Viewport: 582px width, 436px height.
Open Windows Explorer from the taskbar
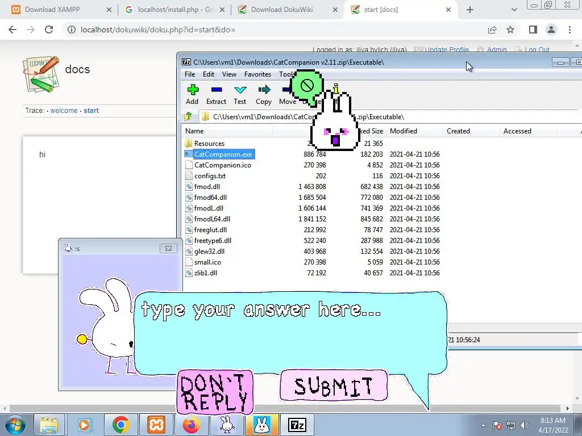click(49, 425)
